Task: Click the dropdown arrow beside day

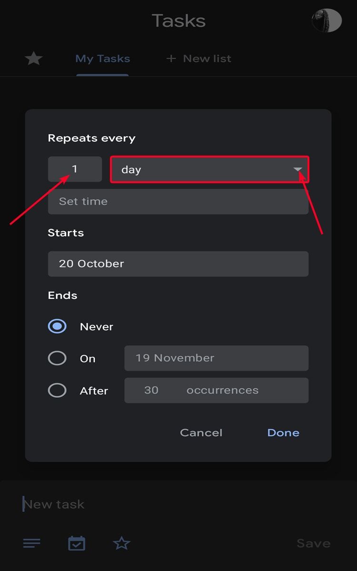Action: pos(298,169)
